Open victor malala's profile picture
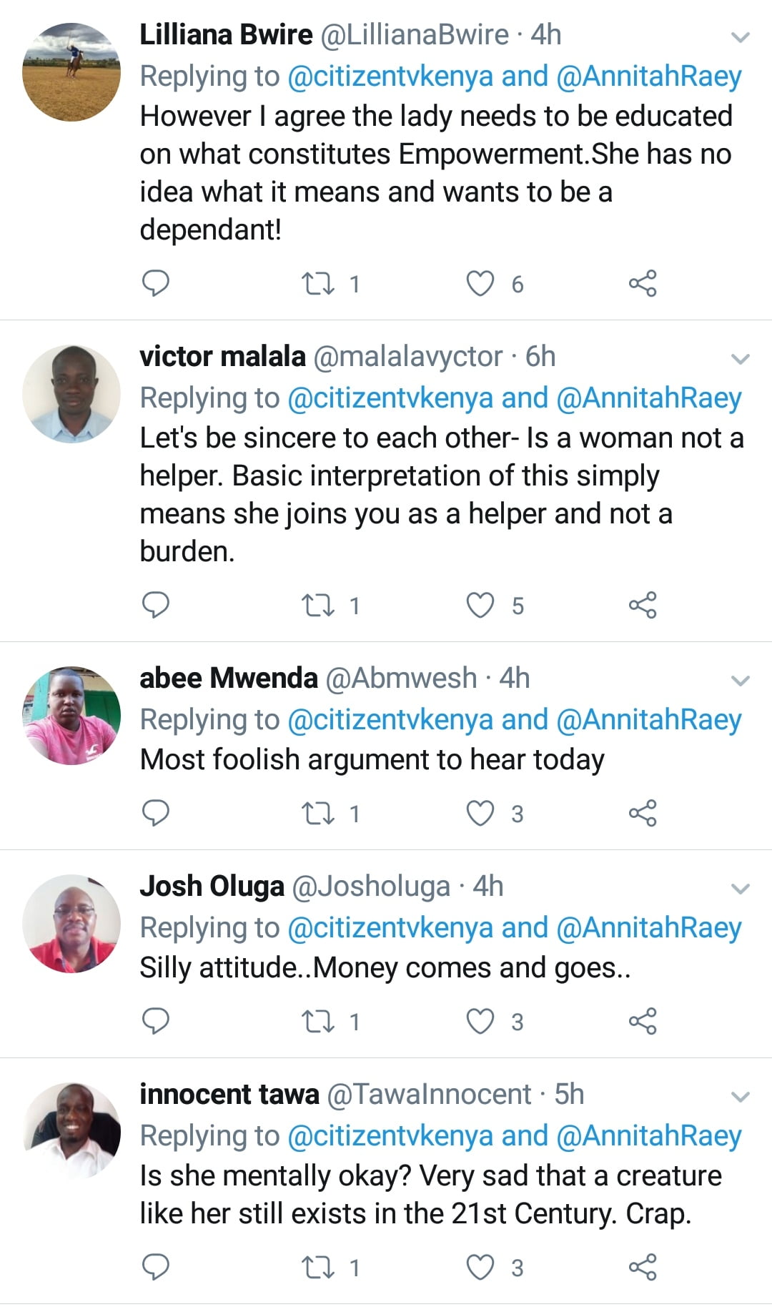The height and width of the screenshot is (1307, 772). click(71, 394)
